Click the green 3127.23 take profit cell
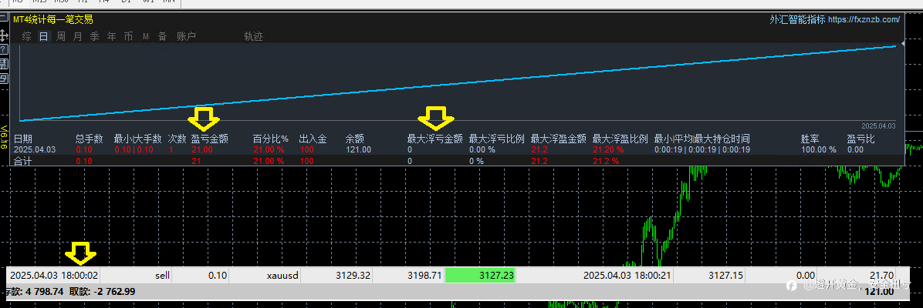 click(x=480, y=275)
